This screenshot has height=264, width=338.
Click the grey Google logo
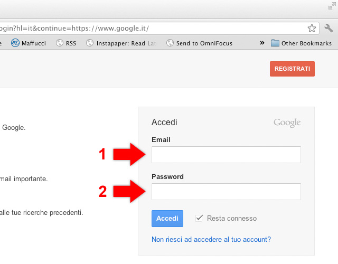point(287,122)
